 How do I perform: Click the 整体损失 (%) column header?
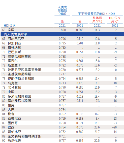pyautogui.click(x=97, y=20)
